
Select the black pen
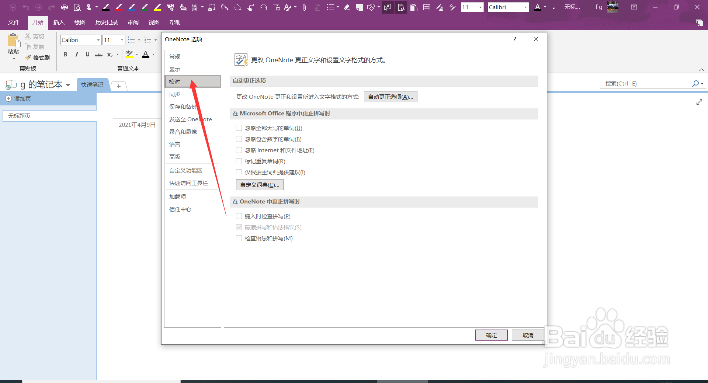click(106, 7)
